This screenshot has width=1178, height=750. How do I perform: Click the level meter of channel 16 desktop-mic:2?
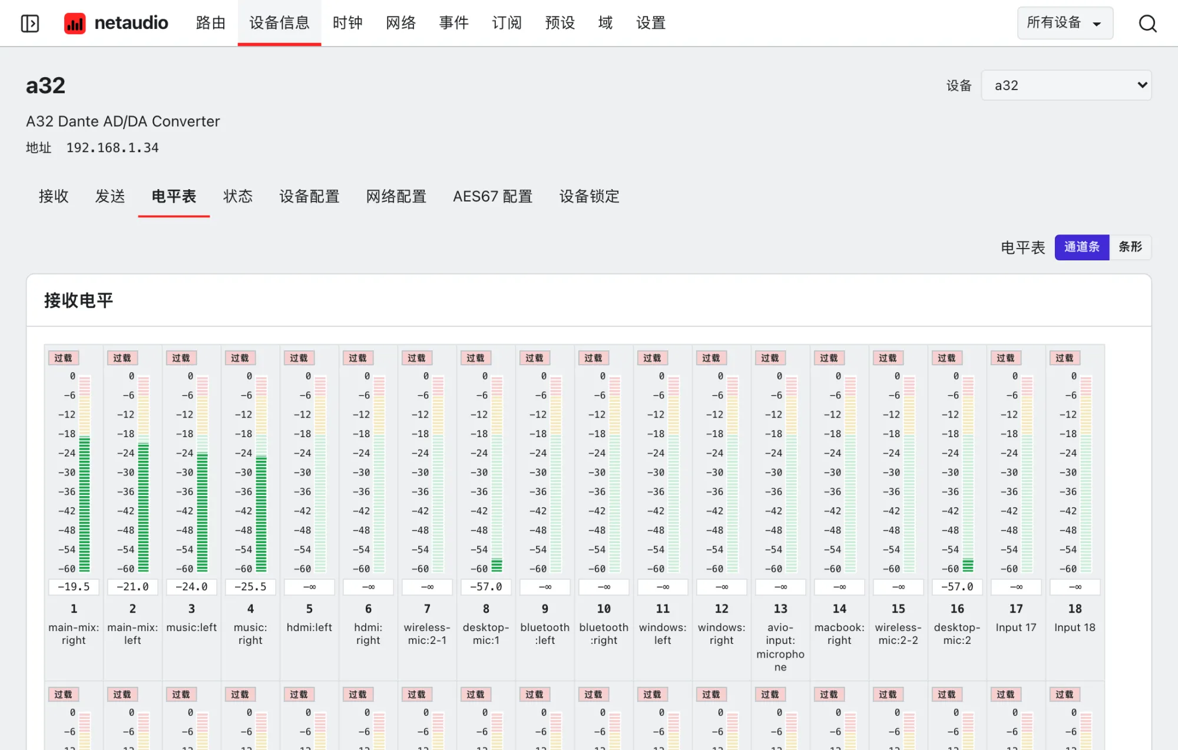(x=968, y=474)
